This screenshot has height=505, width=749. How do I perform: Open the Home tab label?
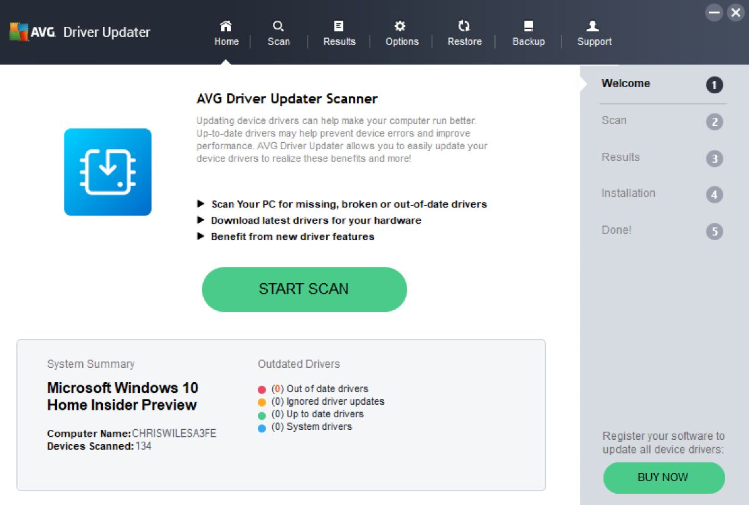pos(226,41)
